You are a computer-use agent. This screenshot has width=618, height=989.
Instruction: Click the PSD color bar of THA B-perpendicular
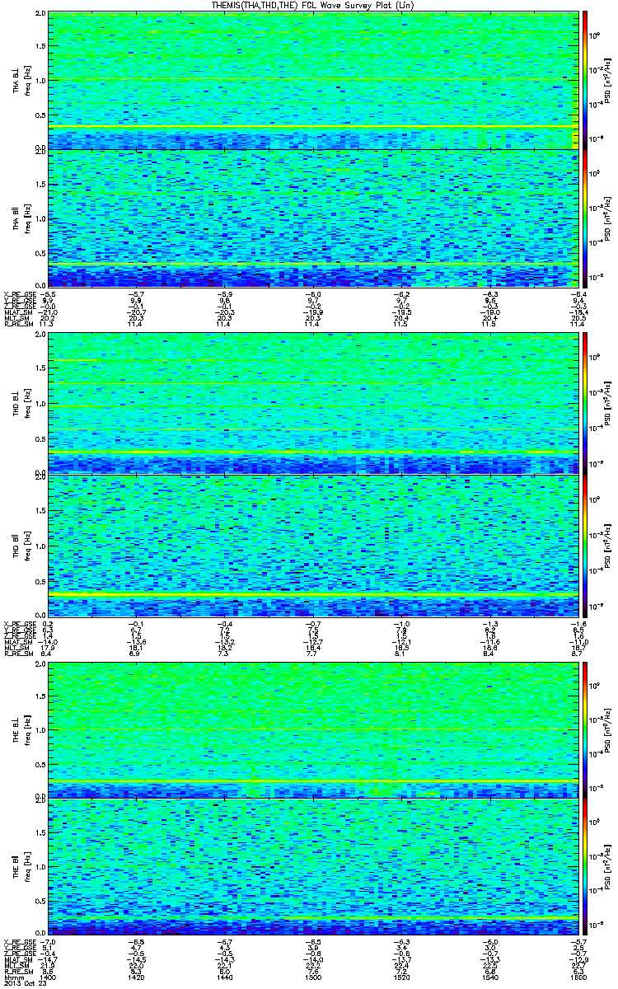click(x=586, y=80)
